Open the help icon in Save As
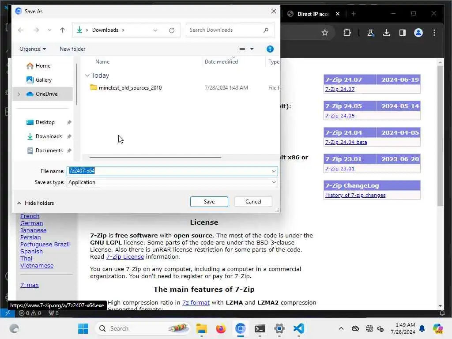 pyautogui.click(x=270, y=49)
